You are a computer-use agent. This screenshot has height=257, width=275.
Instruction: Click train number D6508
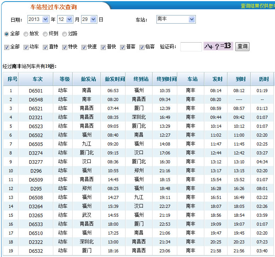click(36, 197)
